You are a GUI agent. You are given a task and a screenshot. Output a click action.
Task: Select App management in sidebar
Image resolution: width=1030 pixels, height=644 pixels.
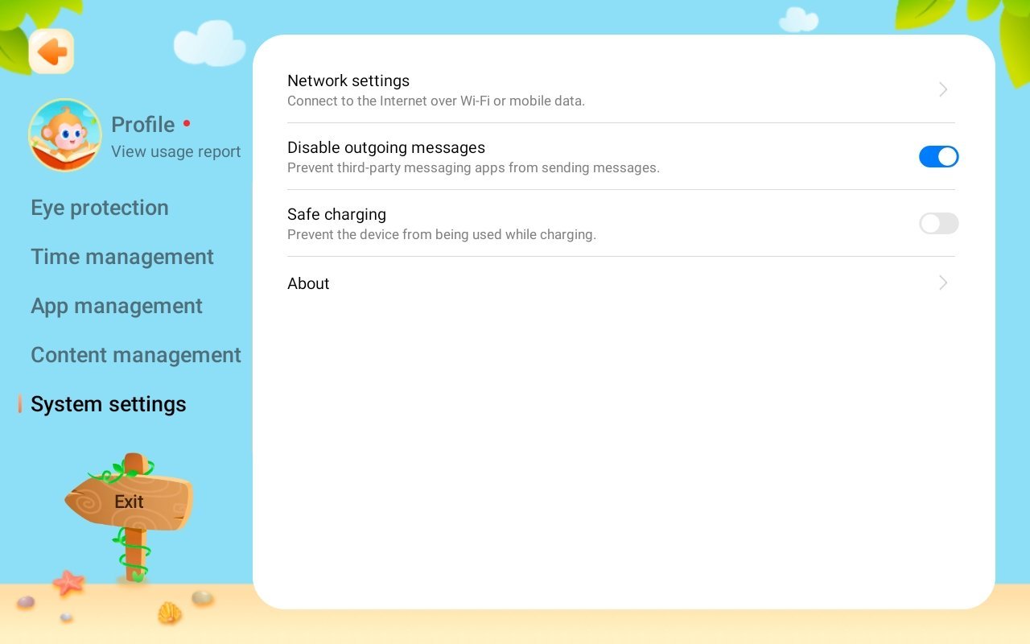[117, 306]
